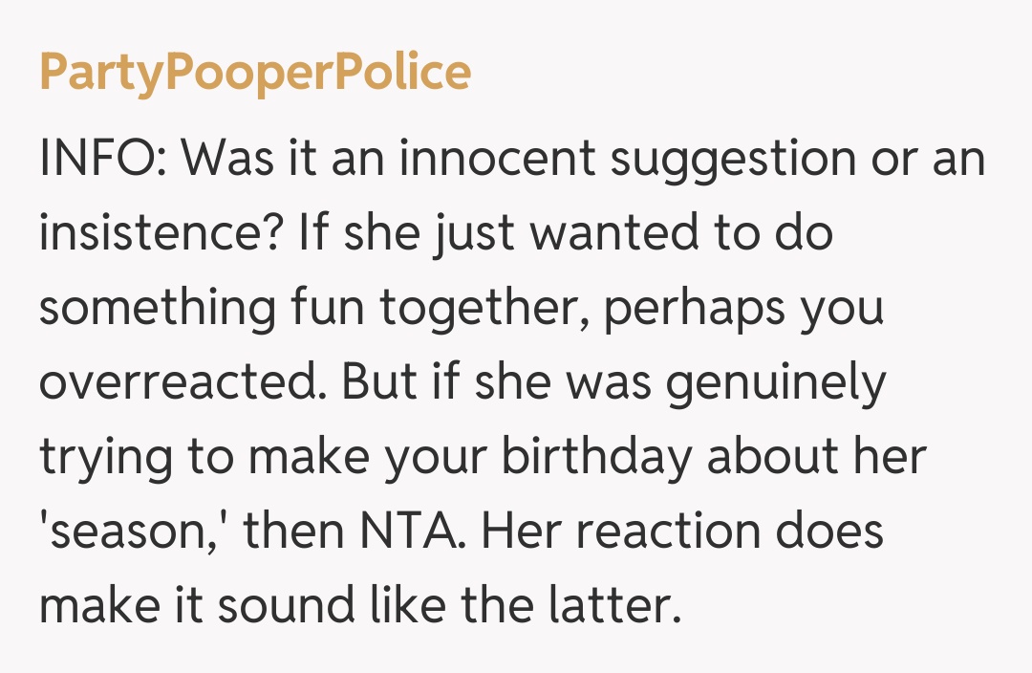
Task: Click the word 'genuinely' in the comment
Action: [777, 383]
